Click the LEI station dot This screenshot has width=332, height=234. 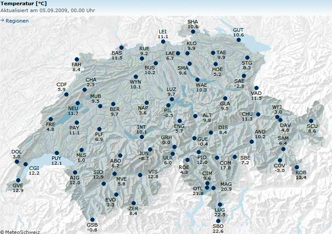(x=163, y=42)
